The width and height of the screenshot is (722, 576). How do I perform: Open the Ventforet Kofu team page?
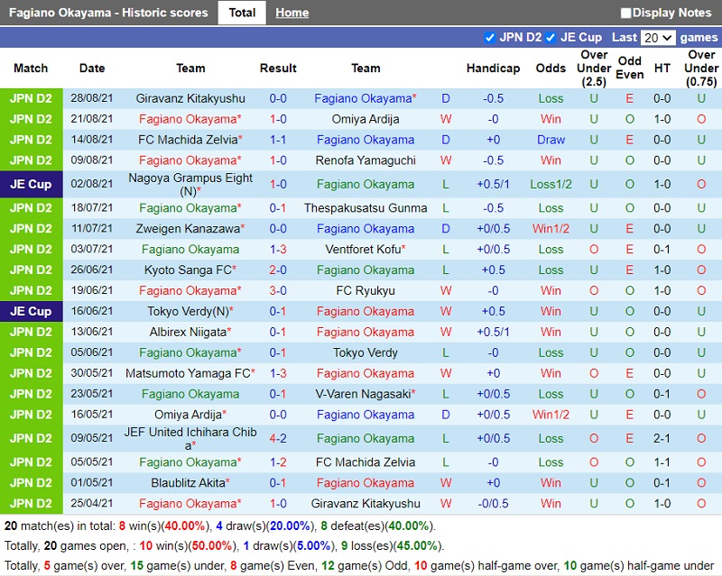tap(363, 249)
